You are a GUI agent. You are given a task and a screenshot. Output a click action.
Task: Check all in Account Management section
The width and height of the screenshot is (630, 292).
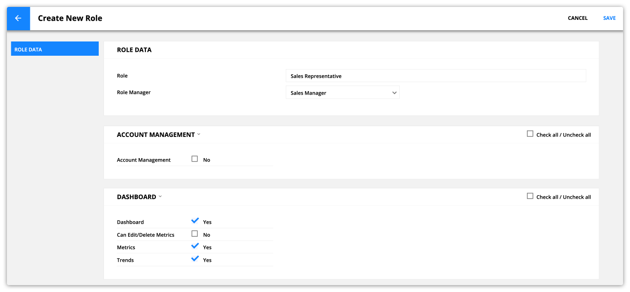[530, 134]
